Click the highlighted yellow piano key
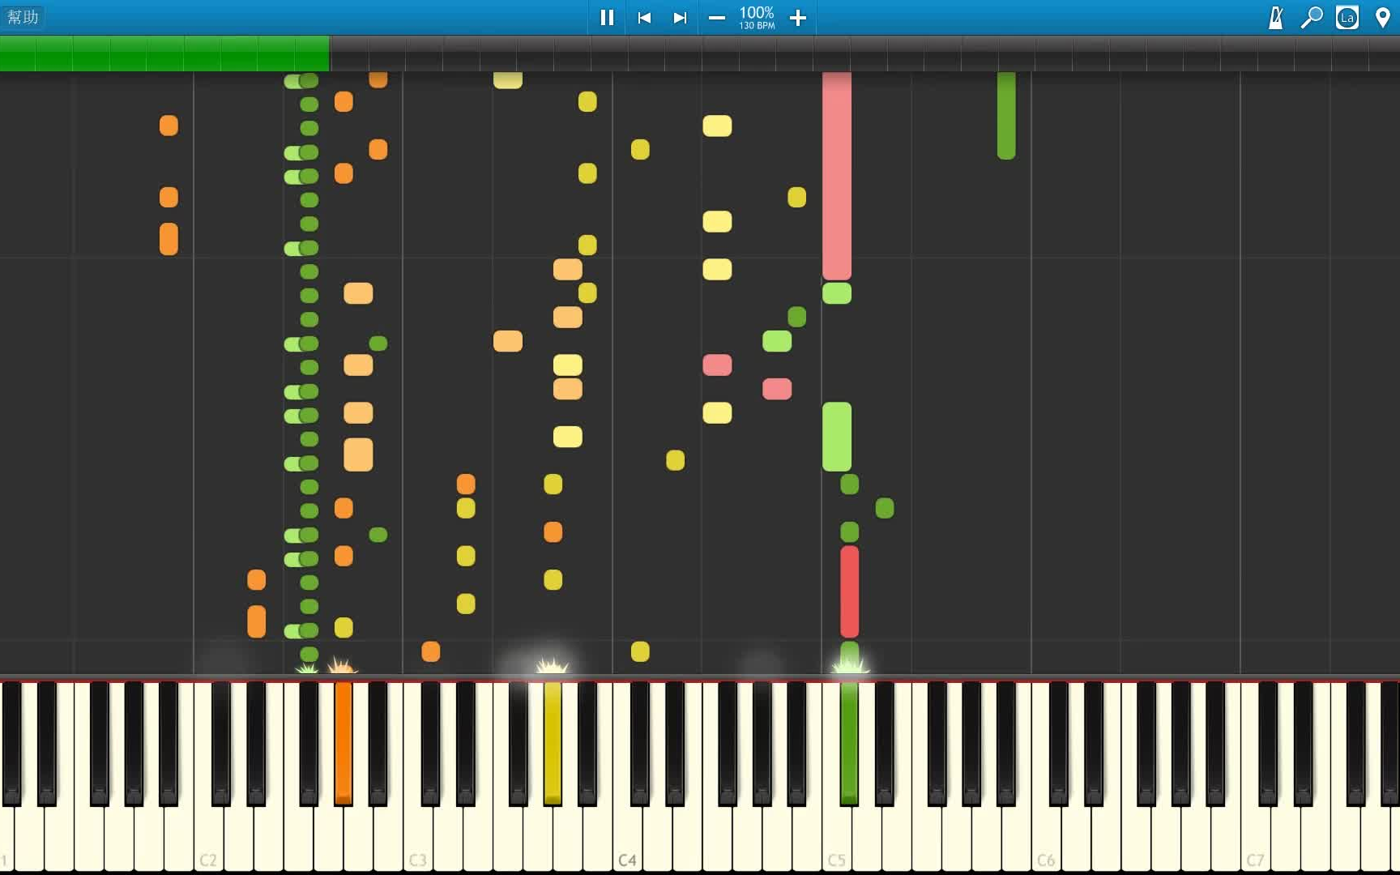The height and width of the screenshot is (875, 1400). coord(553,742)
